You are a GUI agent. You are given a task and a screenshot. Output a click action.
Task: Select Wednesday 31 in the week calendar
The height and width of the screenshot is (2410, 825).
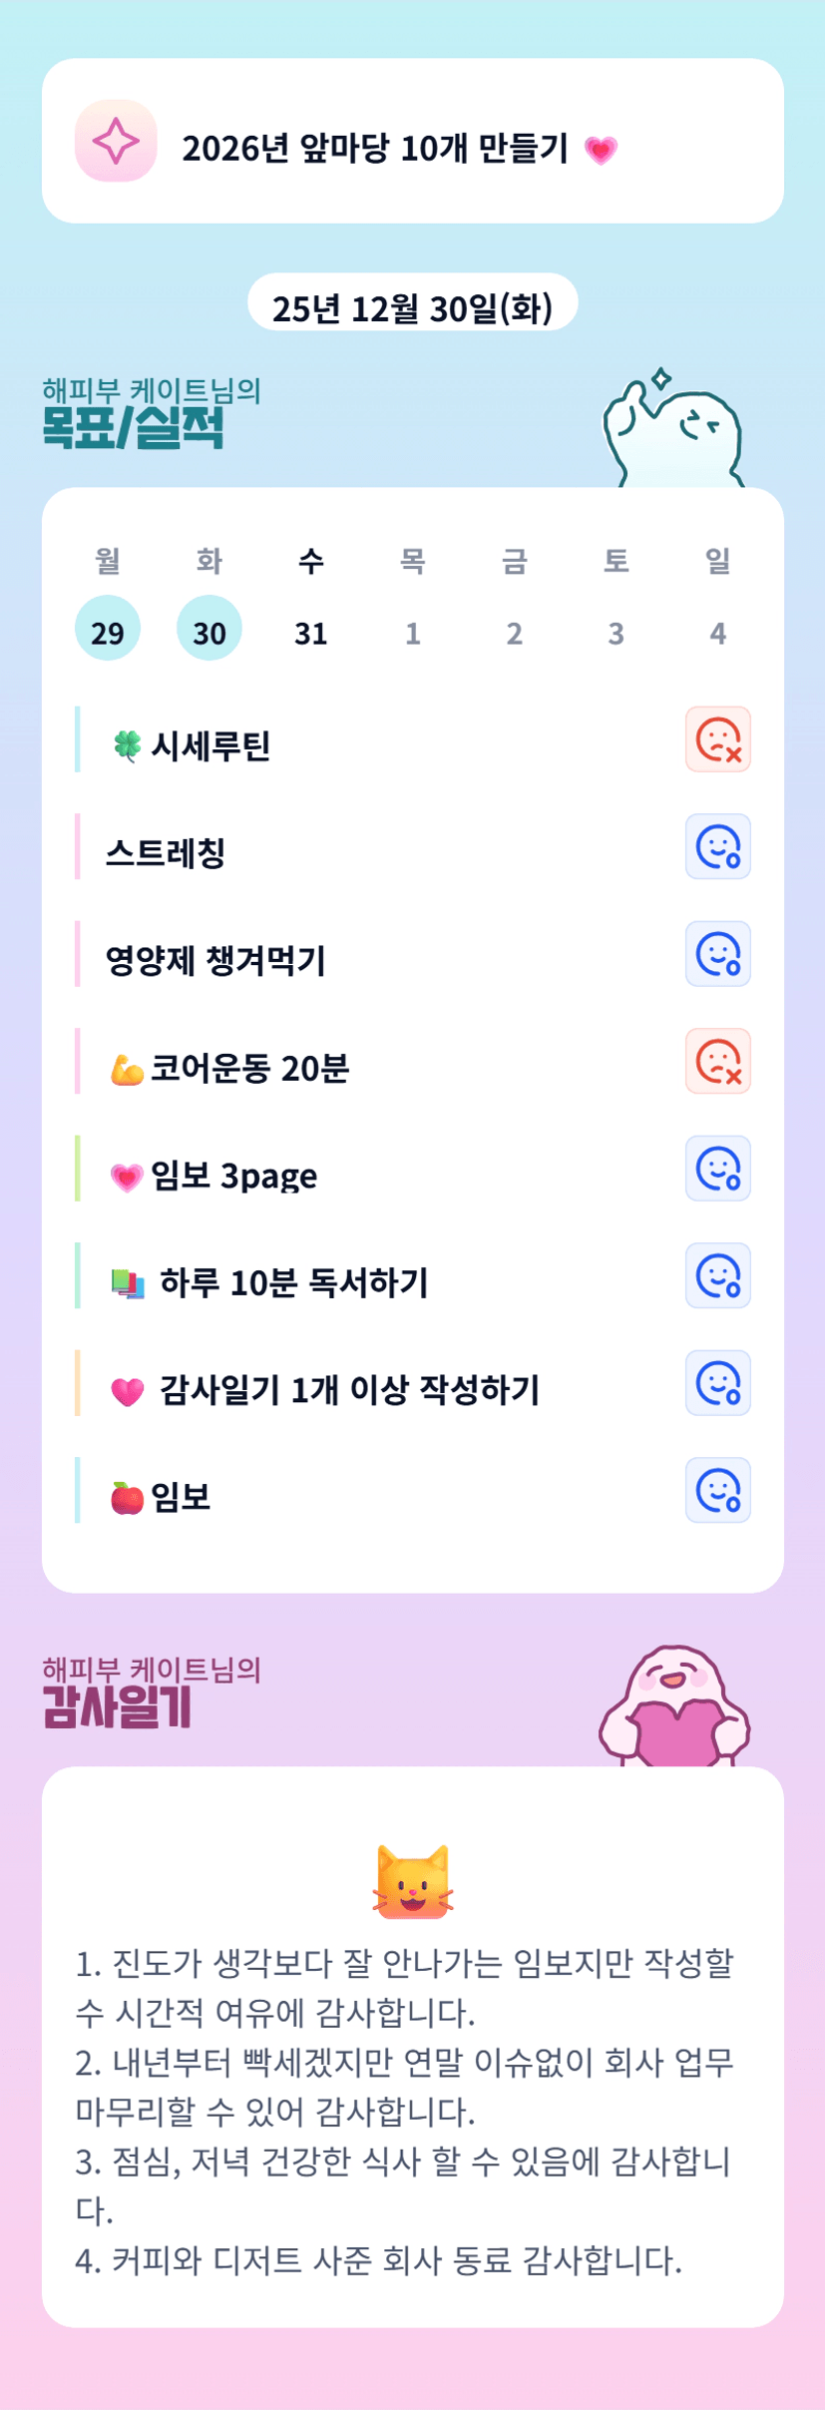[311, 631]
